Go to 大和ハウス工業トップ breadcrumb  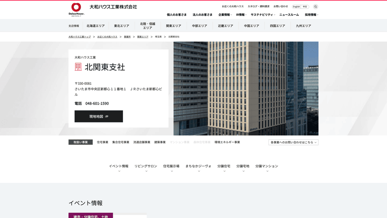tap(79, 37)
